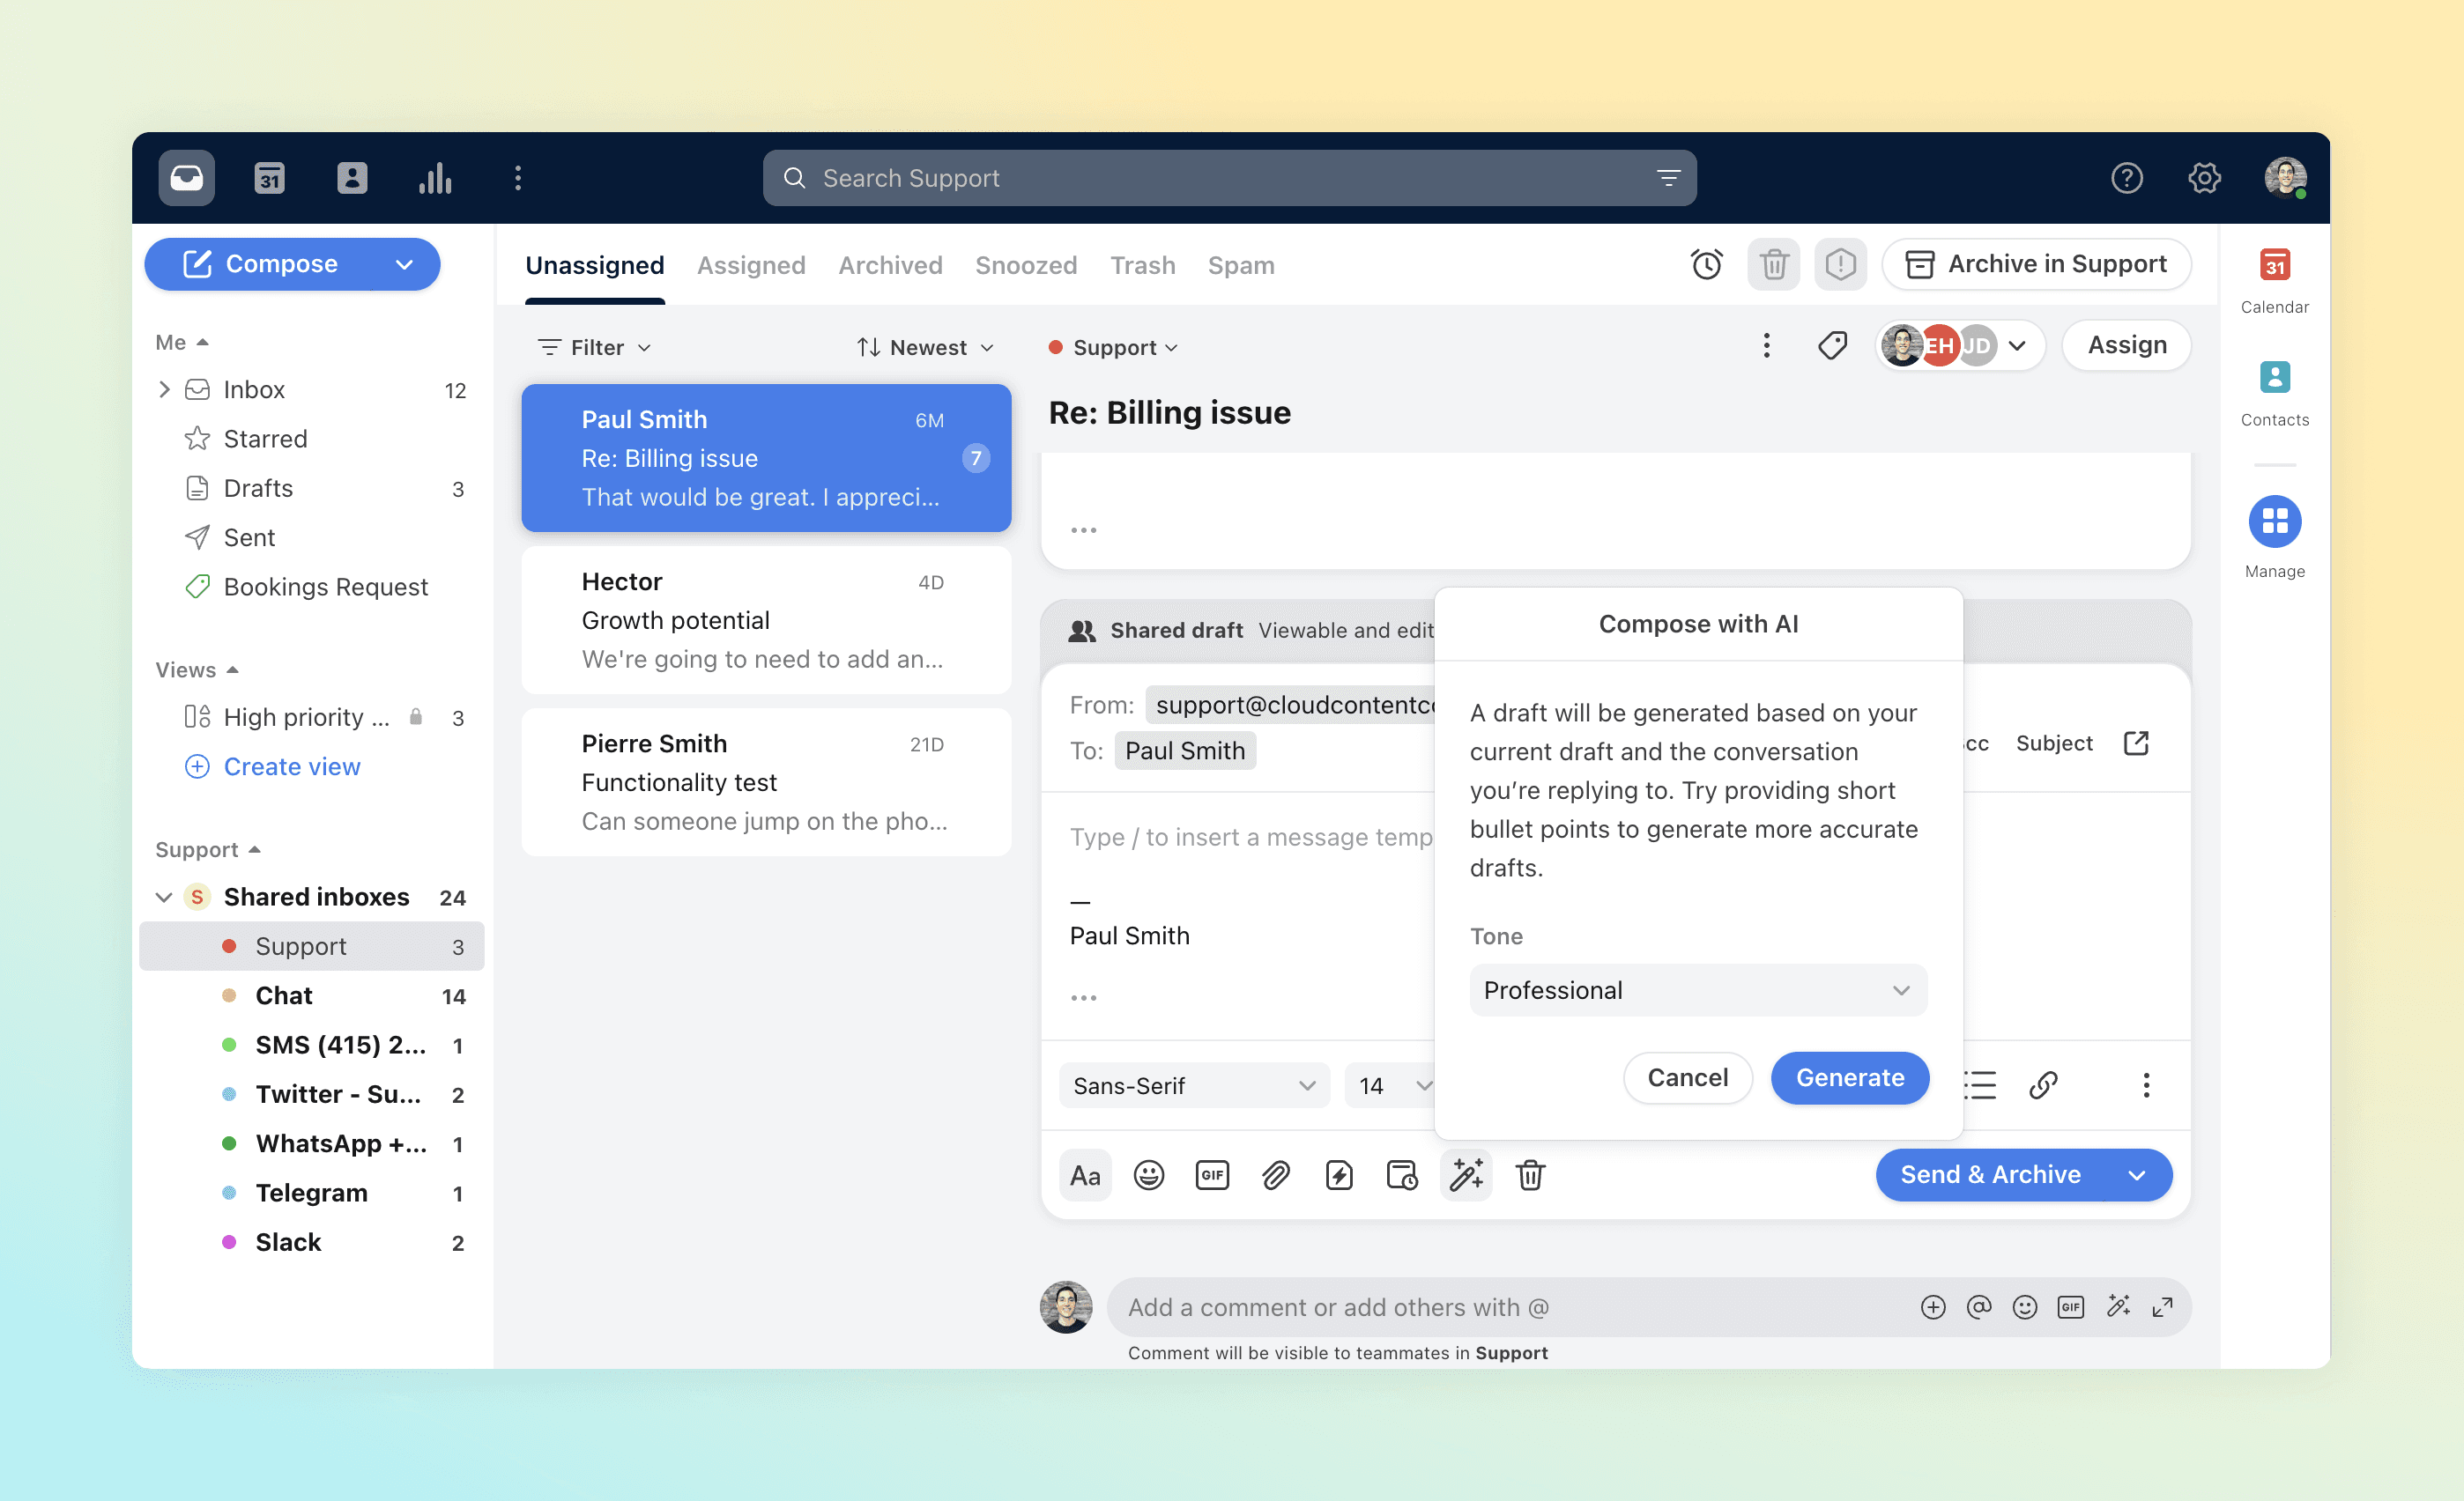Switch to the Trash tab
The height and width of the screenshot is (1501, 2464).
(x=1142, y=265)
